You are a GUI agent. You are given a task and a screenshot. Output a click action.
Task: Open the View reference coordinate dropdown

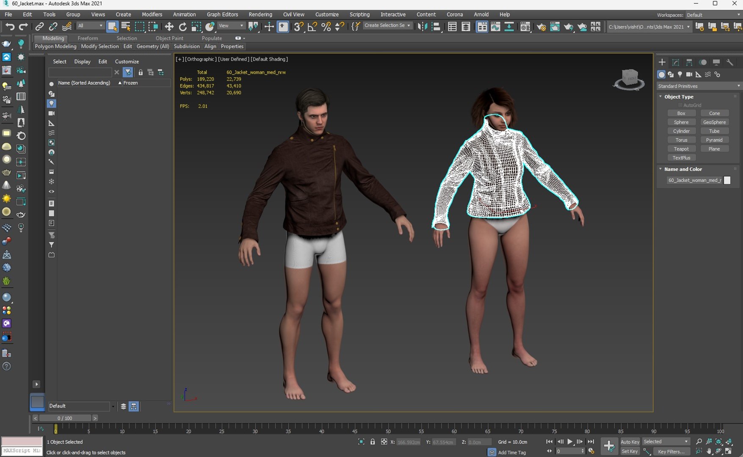(231, 26)
